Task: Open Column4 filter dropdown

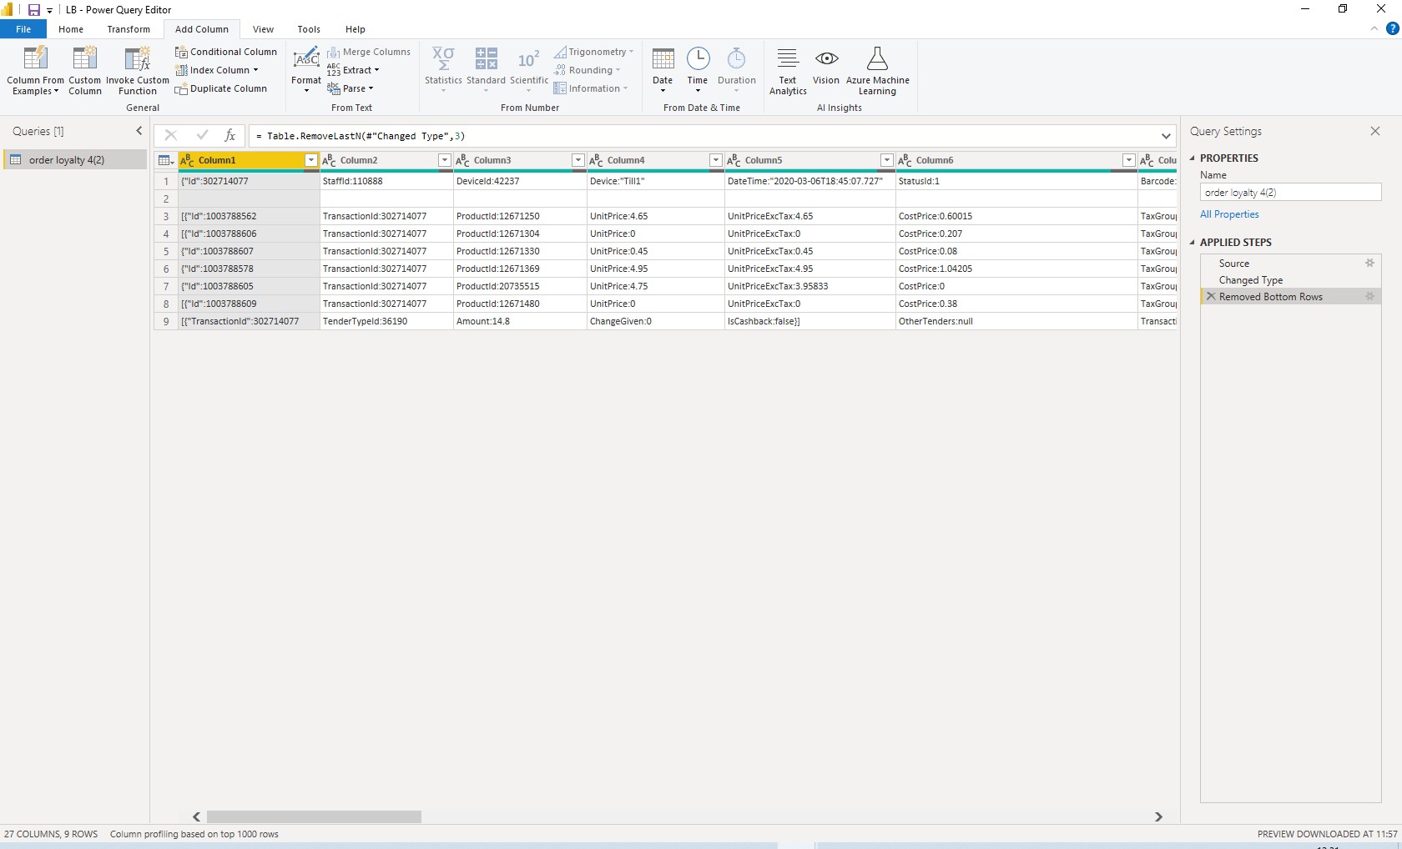Action: point(715,160)
